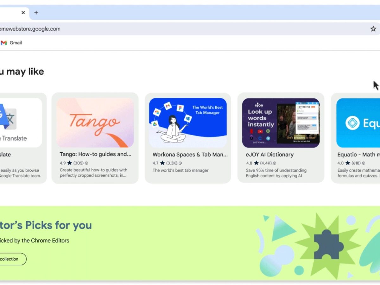Open a new tab with plus button
This screenshot has height=285, width=380.
pyautogui.click(x=36, y=13)
